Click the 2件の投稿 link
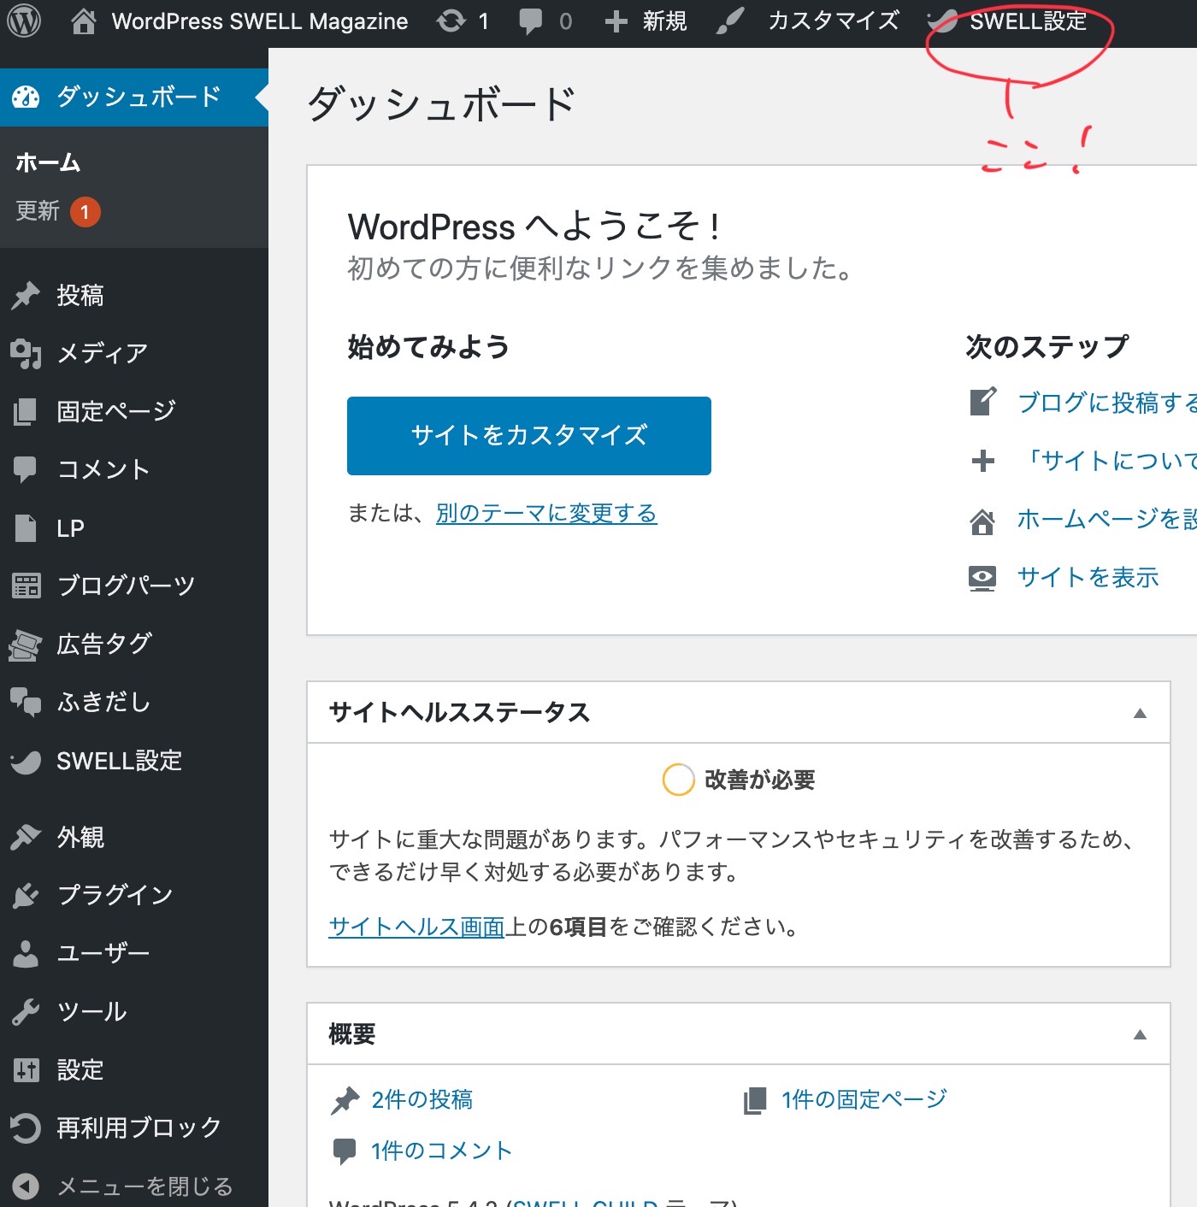1197x1207 pixels. pos(422,1099)
